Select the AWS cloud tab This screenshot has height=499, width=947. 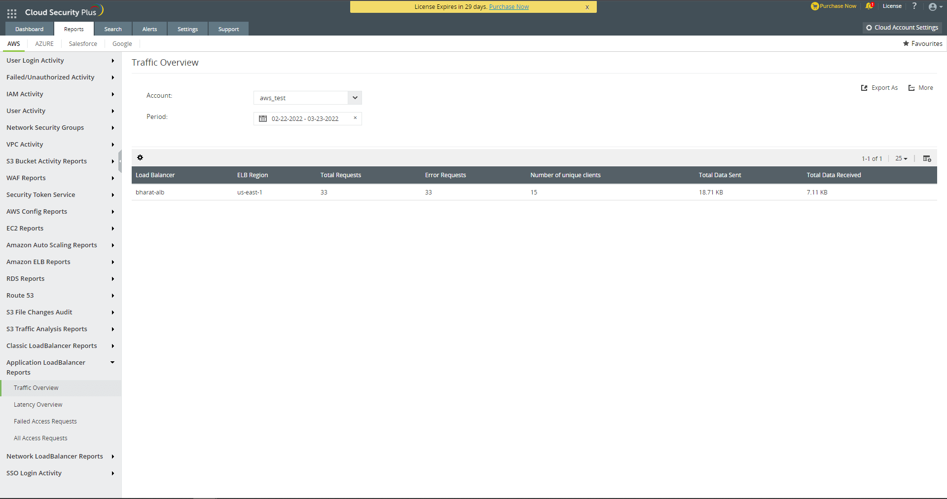coord(14,44)
